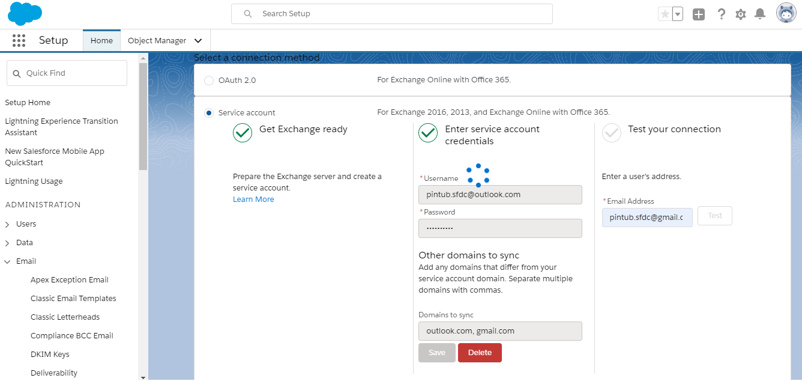Open the global actions plus icon
This screenshot has width=802, height=381.
(699, 14)
